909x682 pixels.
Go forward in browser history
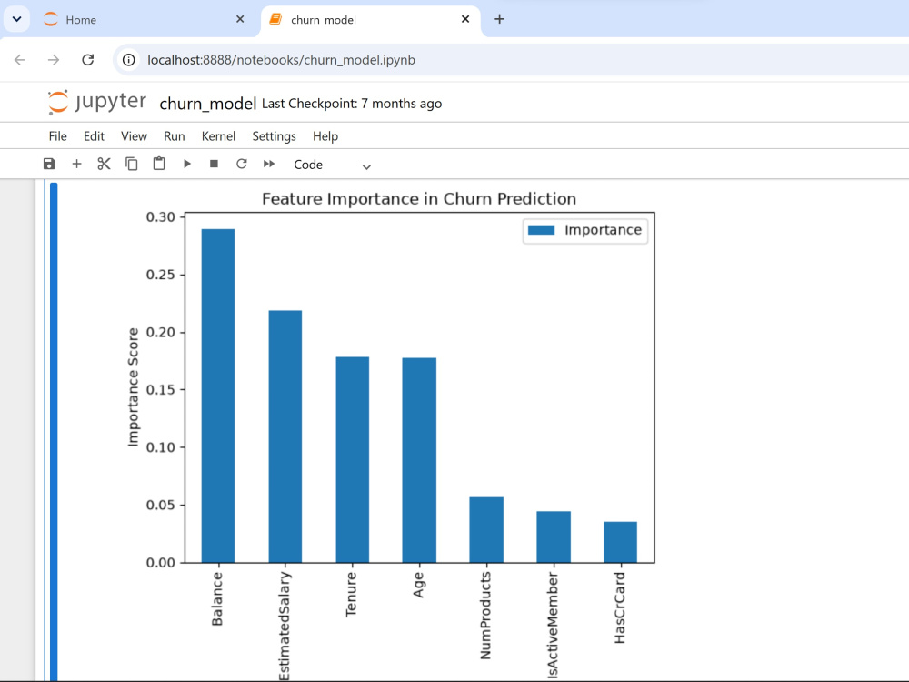(54, 60)
